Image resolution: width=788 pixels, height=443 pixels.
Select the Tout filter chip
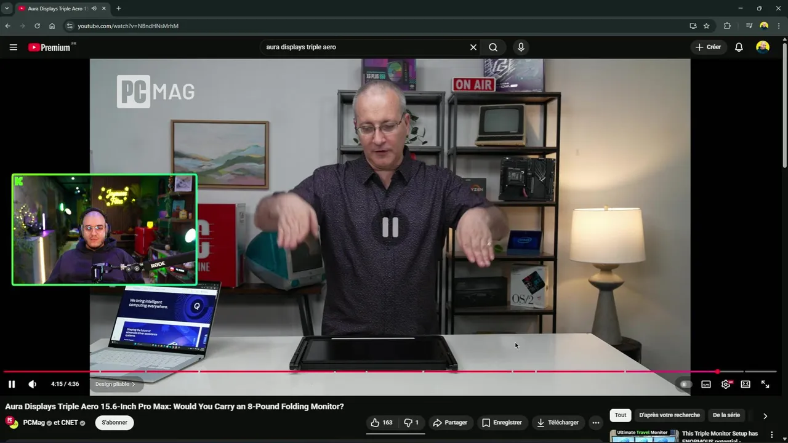(621, 415)
